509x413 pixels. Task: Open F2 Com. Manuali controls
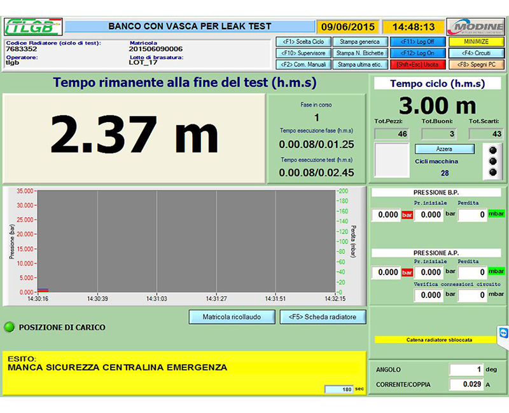point(303,65)
